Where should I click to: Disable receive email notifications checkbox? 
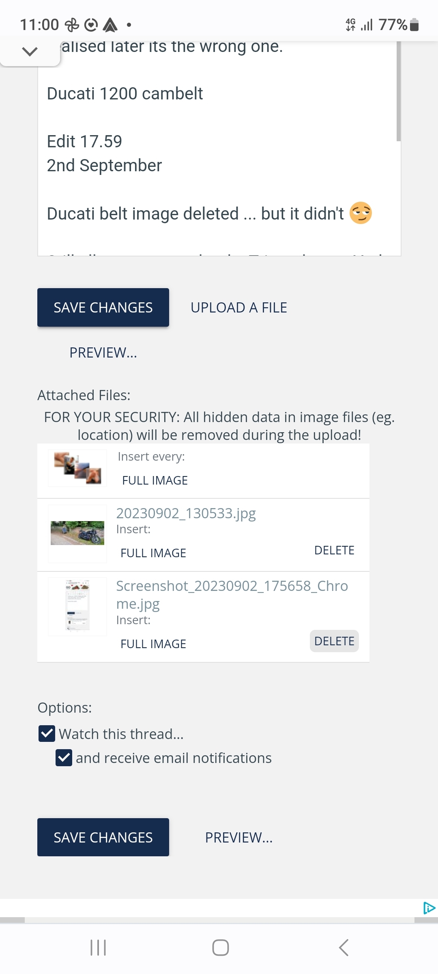pyautogui.click(x=64, y=758)
